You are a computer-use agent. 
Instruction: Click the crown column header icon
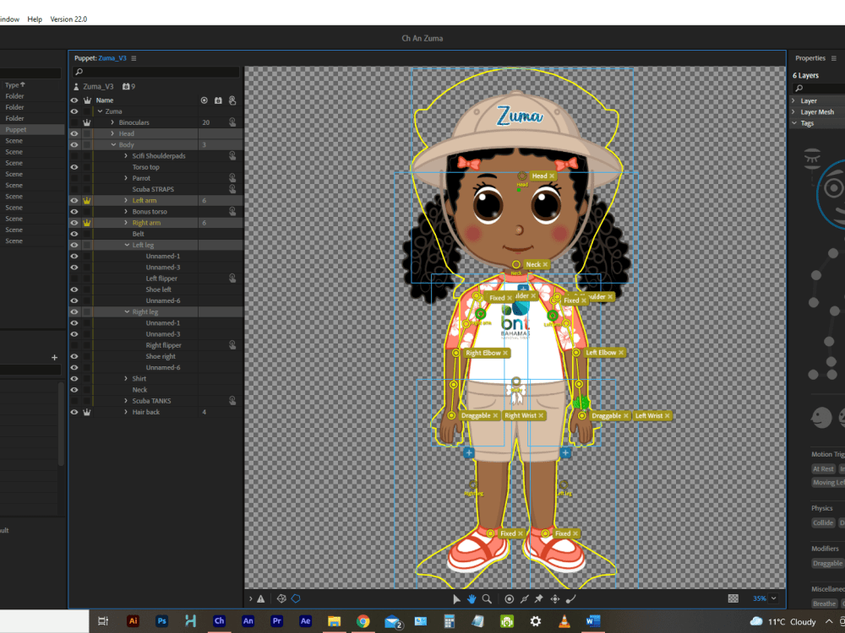[87, 100]
